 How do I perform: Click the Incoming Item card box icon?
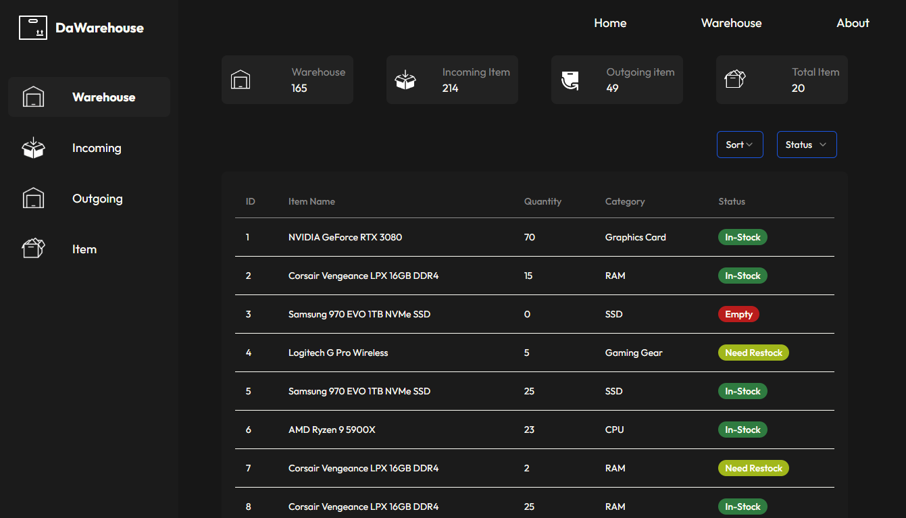[405, 80]
